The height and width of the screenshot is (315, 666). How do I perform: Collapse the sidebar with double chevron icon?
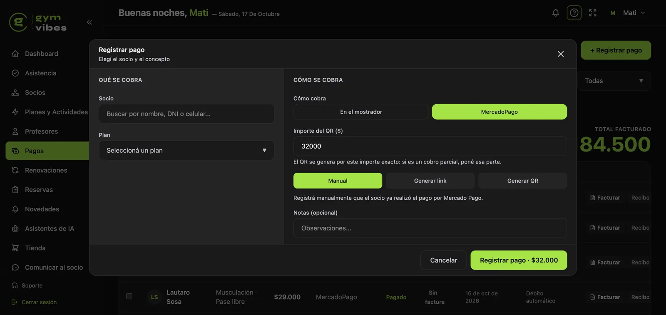point(89,22)
